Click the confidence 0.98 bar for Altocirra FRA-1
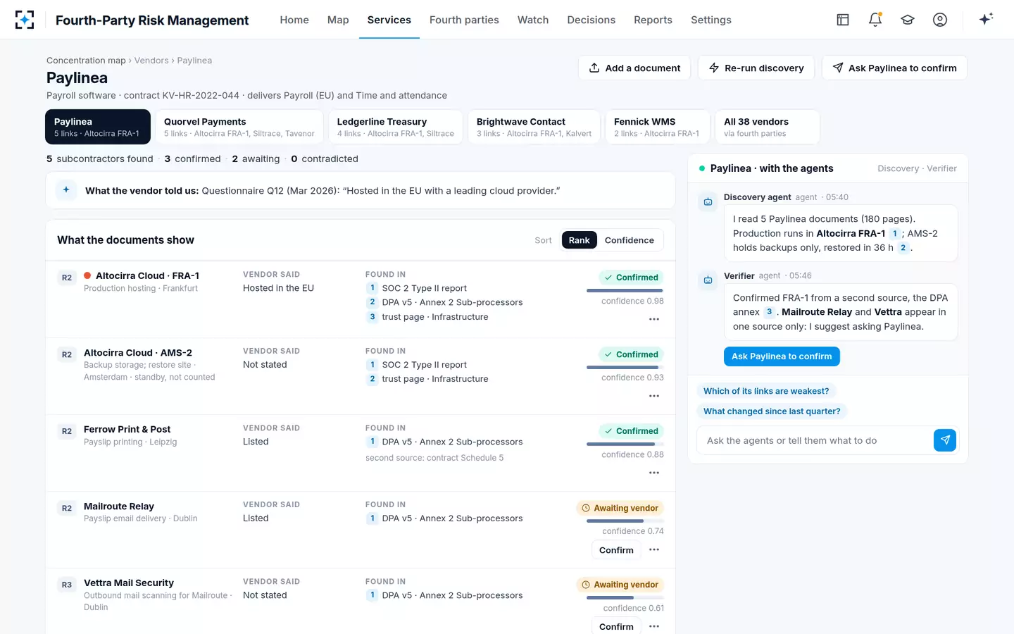The width and height of the screenshot is (1014, 634). point(625,290)
